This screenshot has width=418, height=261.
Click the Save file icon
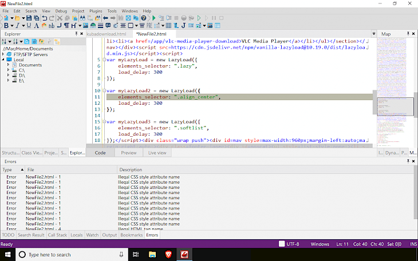pyautogui.click(x=27, y=18)
